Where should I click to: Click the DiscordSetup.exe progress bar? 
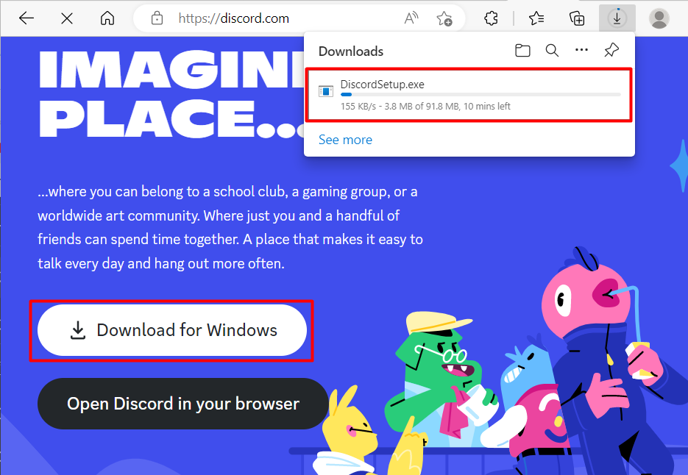[x=481, y=95]
